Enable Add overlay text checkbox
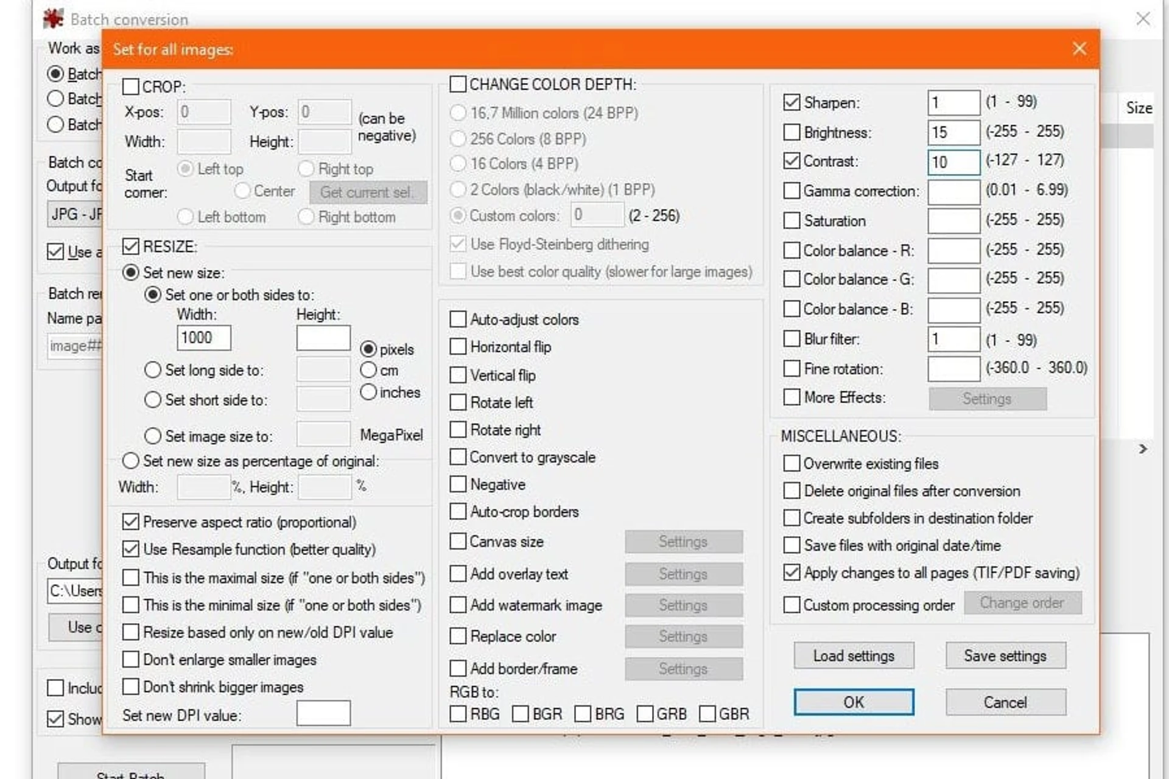1169x779 pixels. pos(458,573)
